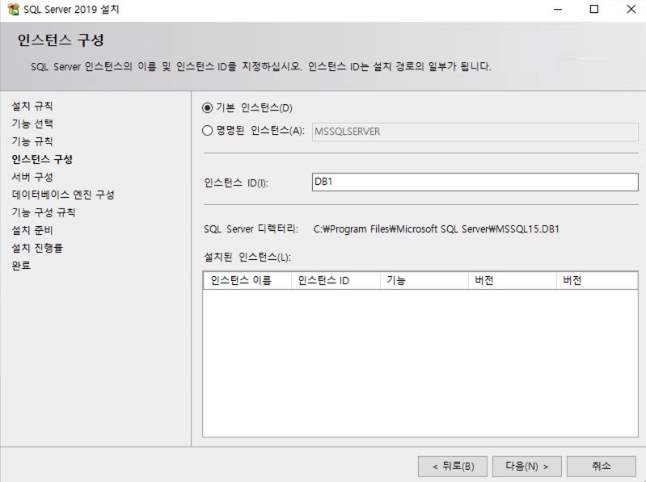This screenshot has width=646, height=482.
Task: Click the 인스턴스 ID field containing DB1
Action: 475,182
